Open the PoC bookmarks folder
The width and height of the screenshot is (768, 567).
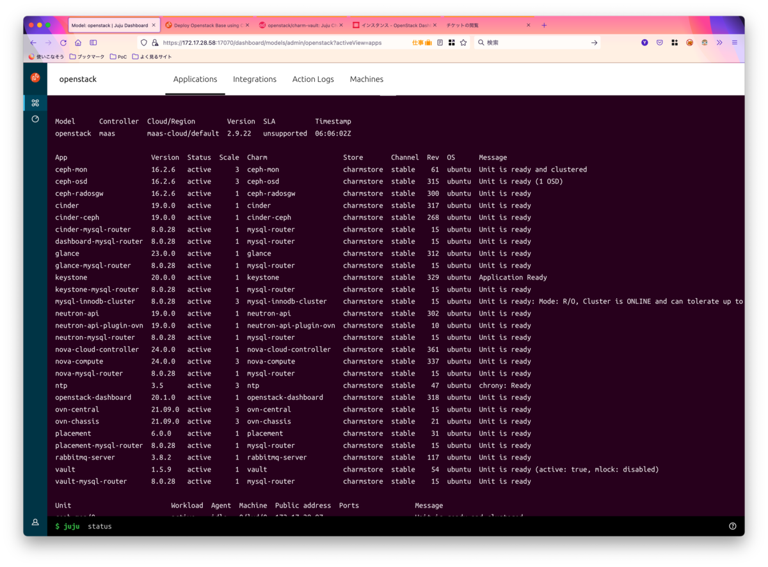[x=118, y=57]
